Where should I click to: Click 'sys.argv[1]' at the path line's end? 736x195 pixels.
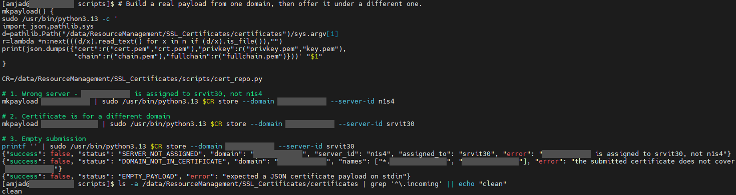[317, 34]
